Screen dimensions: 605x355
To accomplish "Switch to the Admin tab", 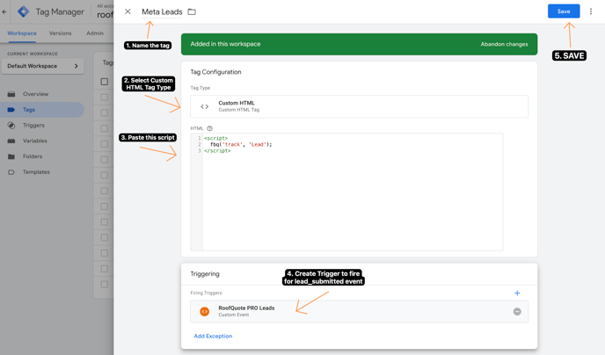I will (x=95, y=33).
